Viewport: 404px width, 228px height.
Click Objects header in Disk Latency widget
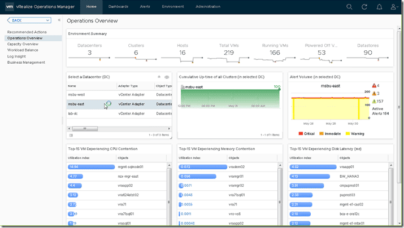point(345,158)
